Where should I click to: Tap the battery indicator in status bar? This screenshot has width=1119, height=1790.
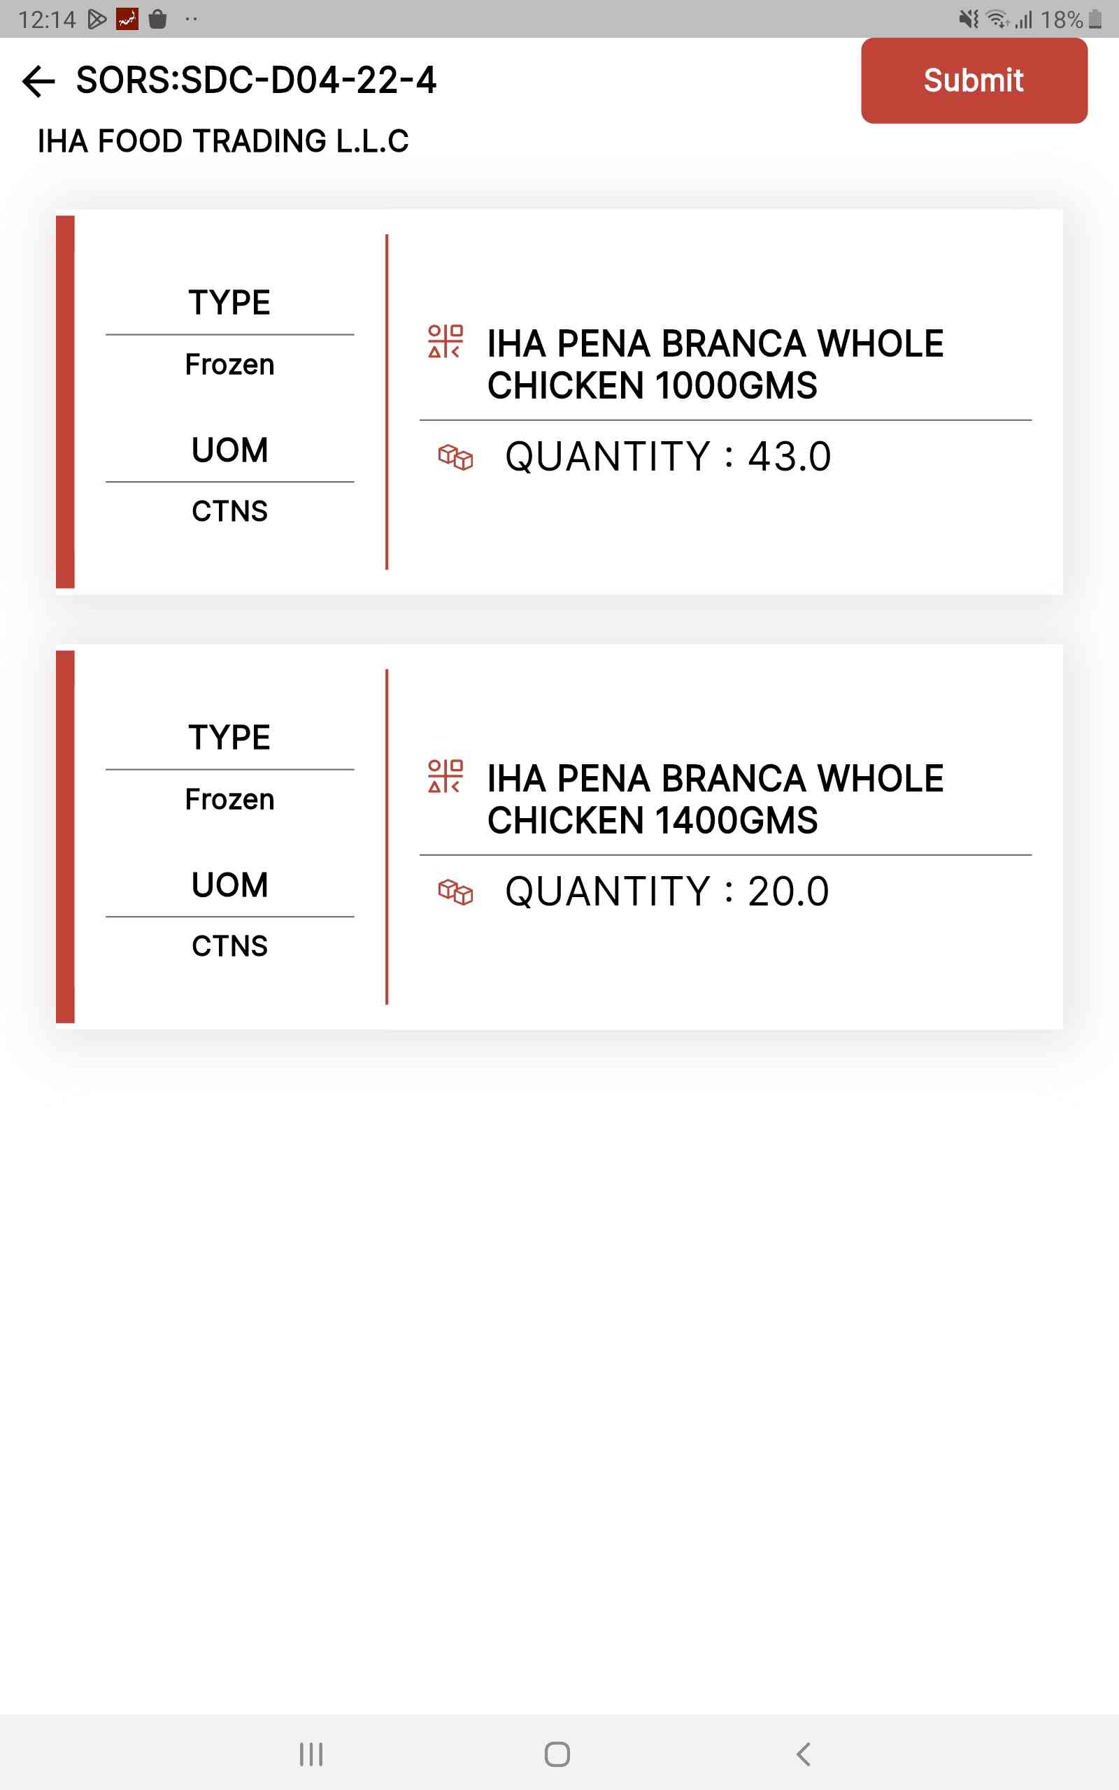[x=1095, y=20]
